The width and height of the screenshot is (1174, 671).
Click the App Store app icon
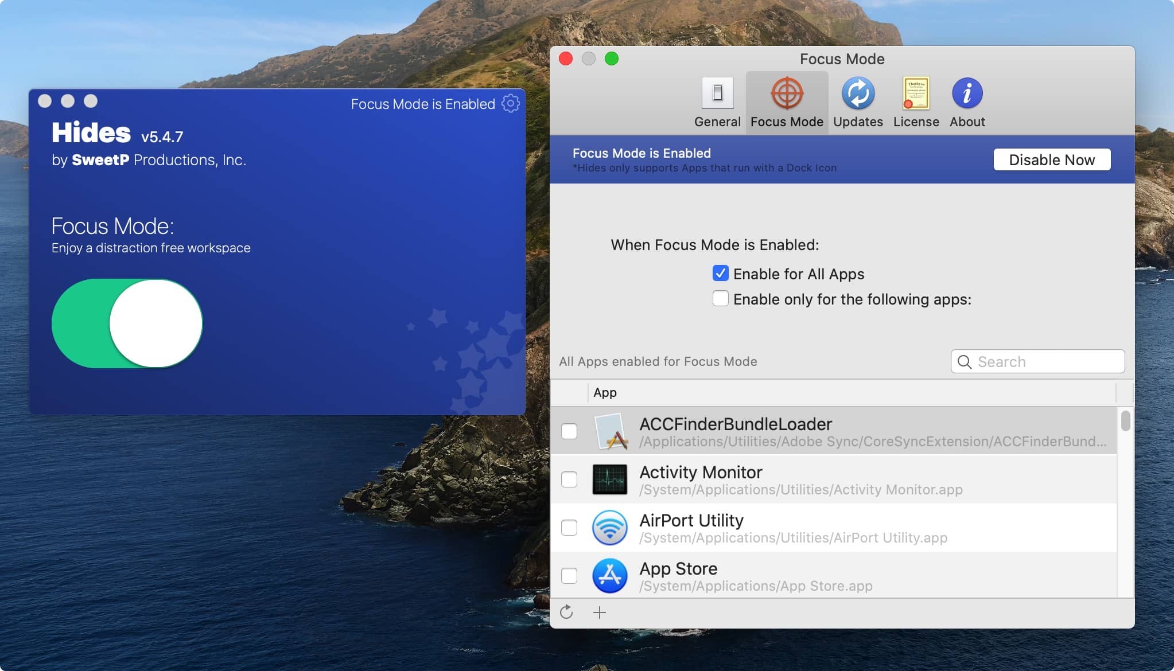tap(610, 576)
